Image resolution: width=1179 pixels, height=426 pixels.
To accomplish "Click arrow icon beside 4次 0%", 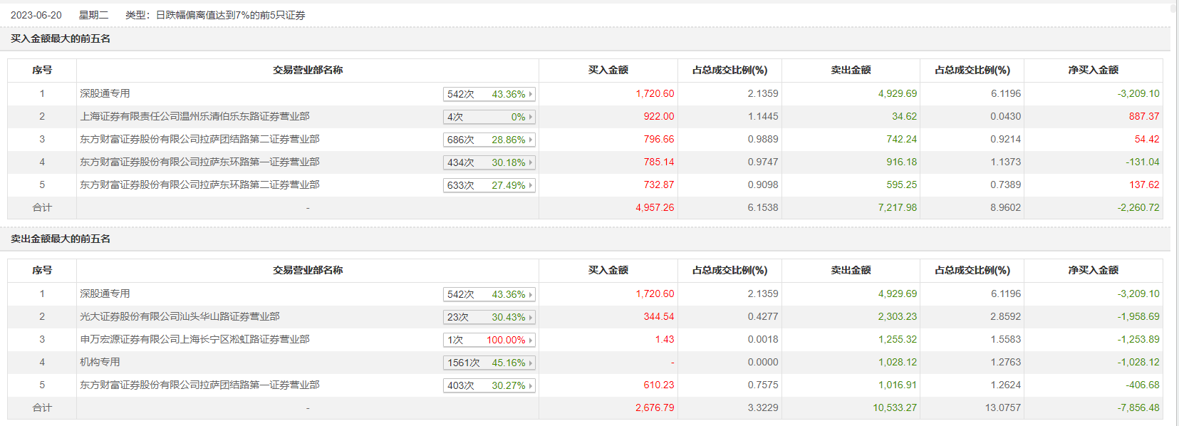I will click(x=531, y=117).
